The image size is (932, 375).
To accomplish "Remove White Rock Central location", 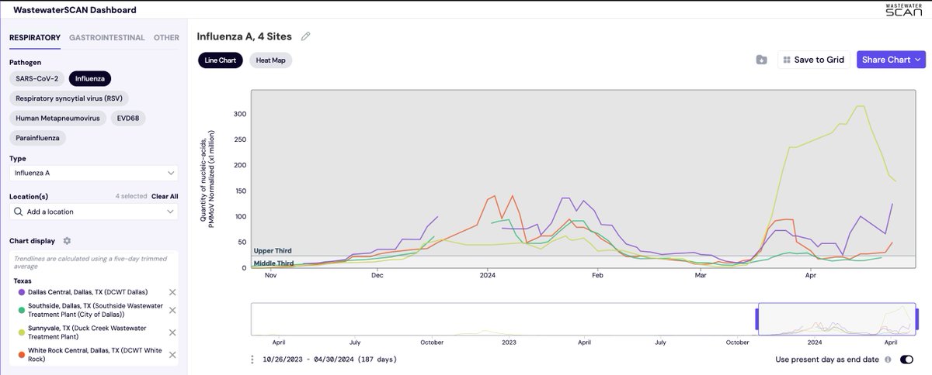I will pos(172,356).
